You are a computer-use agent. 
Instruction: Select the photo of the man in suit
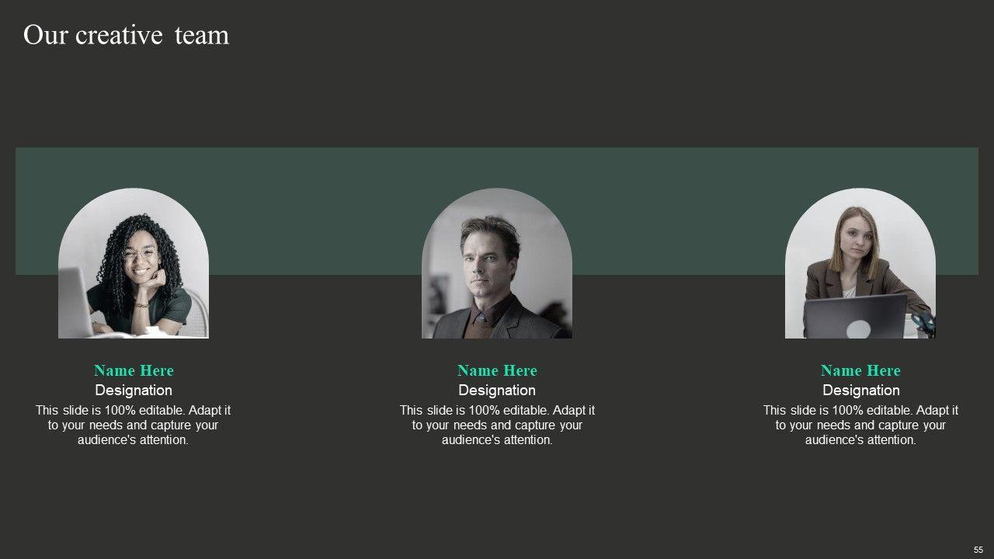(x=497, y=264)
